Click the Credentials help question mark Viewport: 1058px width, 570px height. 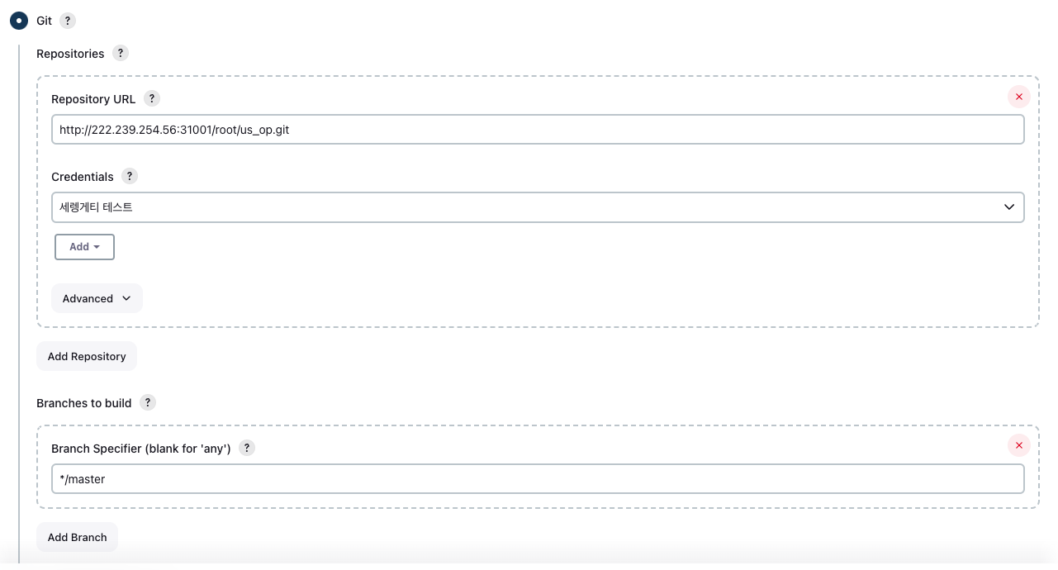tap(130, 176)
